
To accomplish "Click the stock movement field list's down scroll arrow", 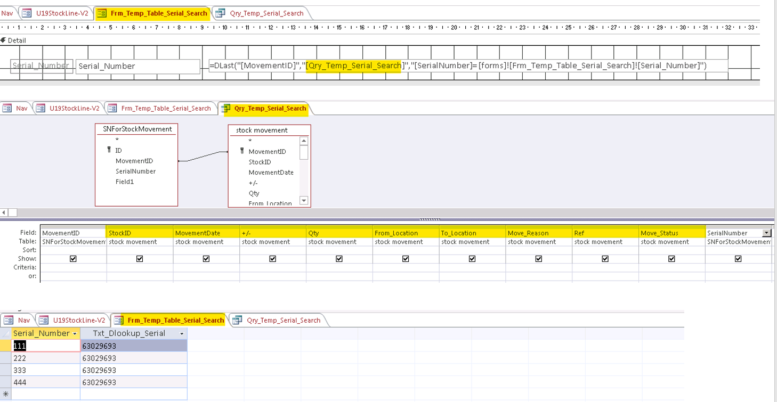I will (x=304, y=201).
